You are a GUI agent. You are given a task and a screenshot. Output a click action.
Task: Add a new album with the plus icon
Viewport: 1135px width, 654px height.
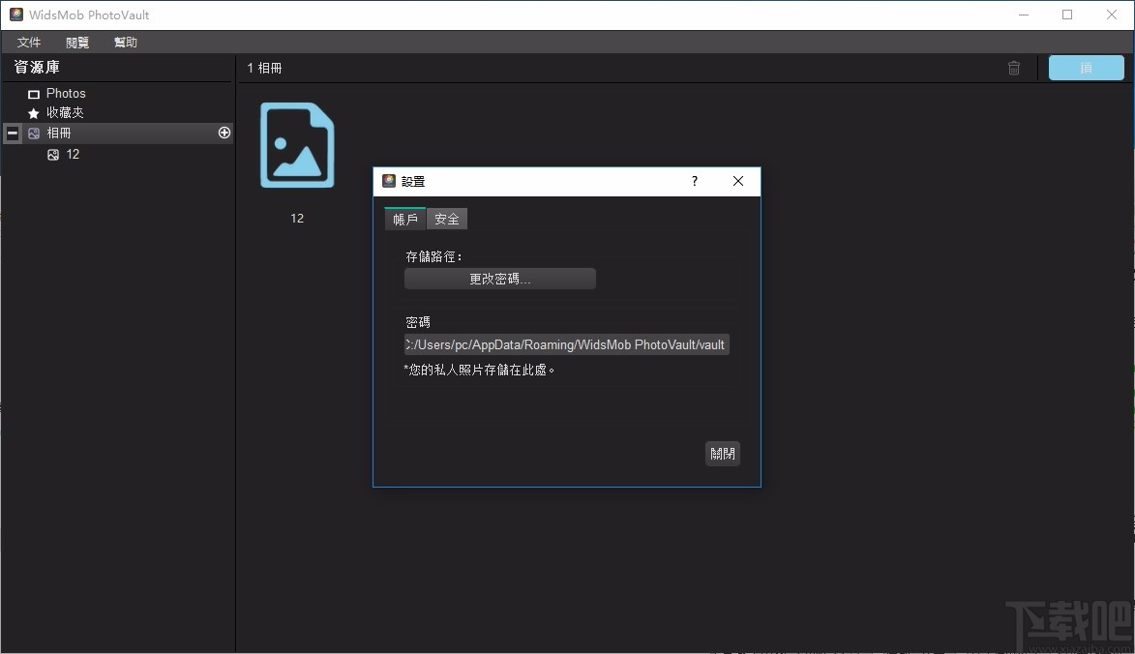(x=224, y=133)
